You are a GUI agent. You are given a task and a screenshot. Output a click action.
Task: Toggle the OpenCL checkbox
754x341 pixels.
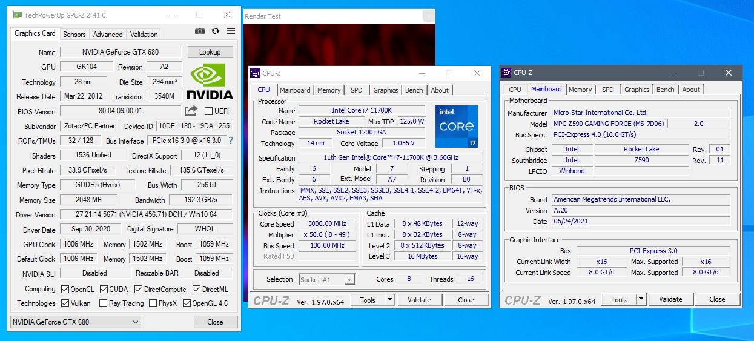click(64, 290)
